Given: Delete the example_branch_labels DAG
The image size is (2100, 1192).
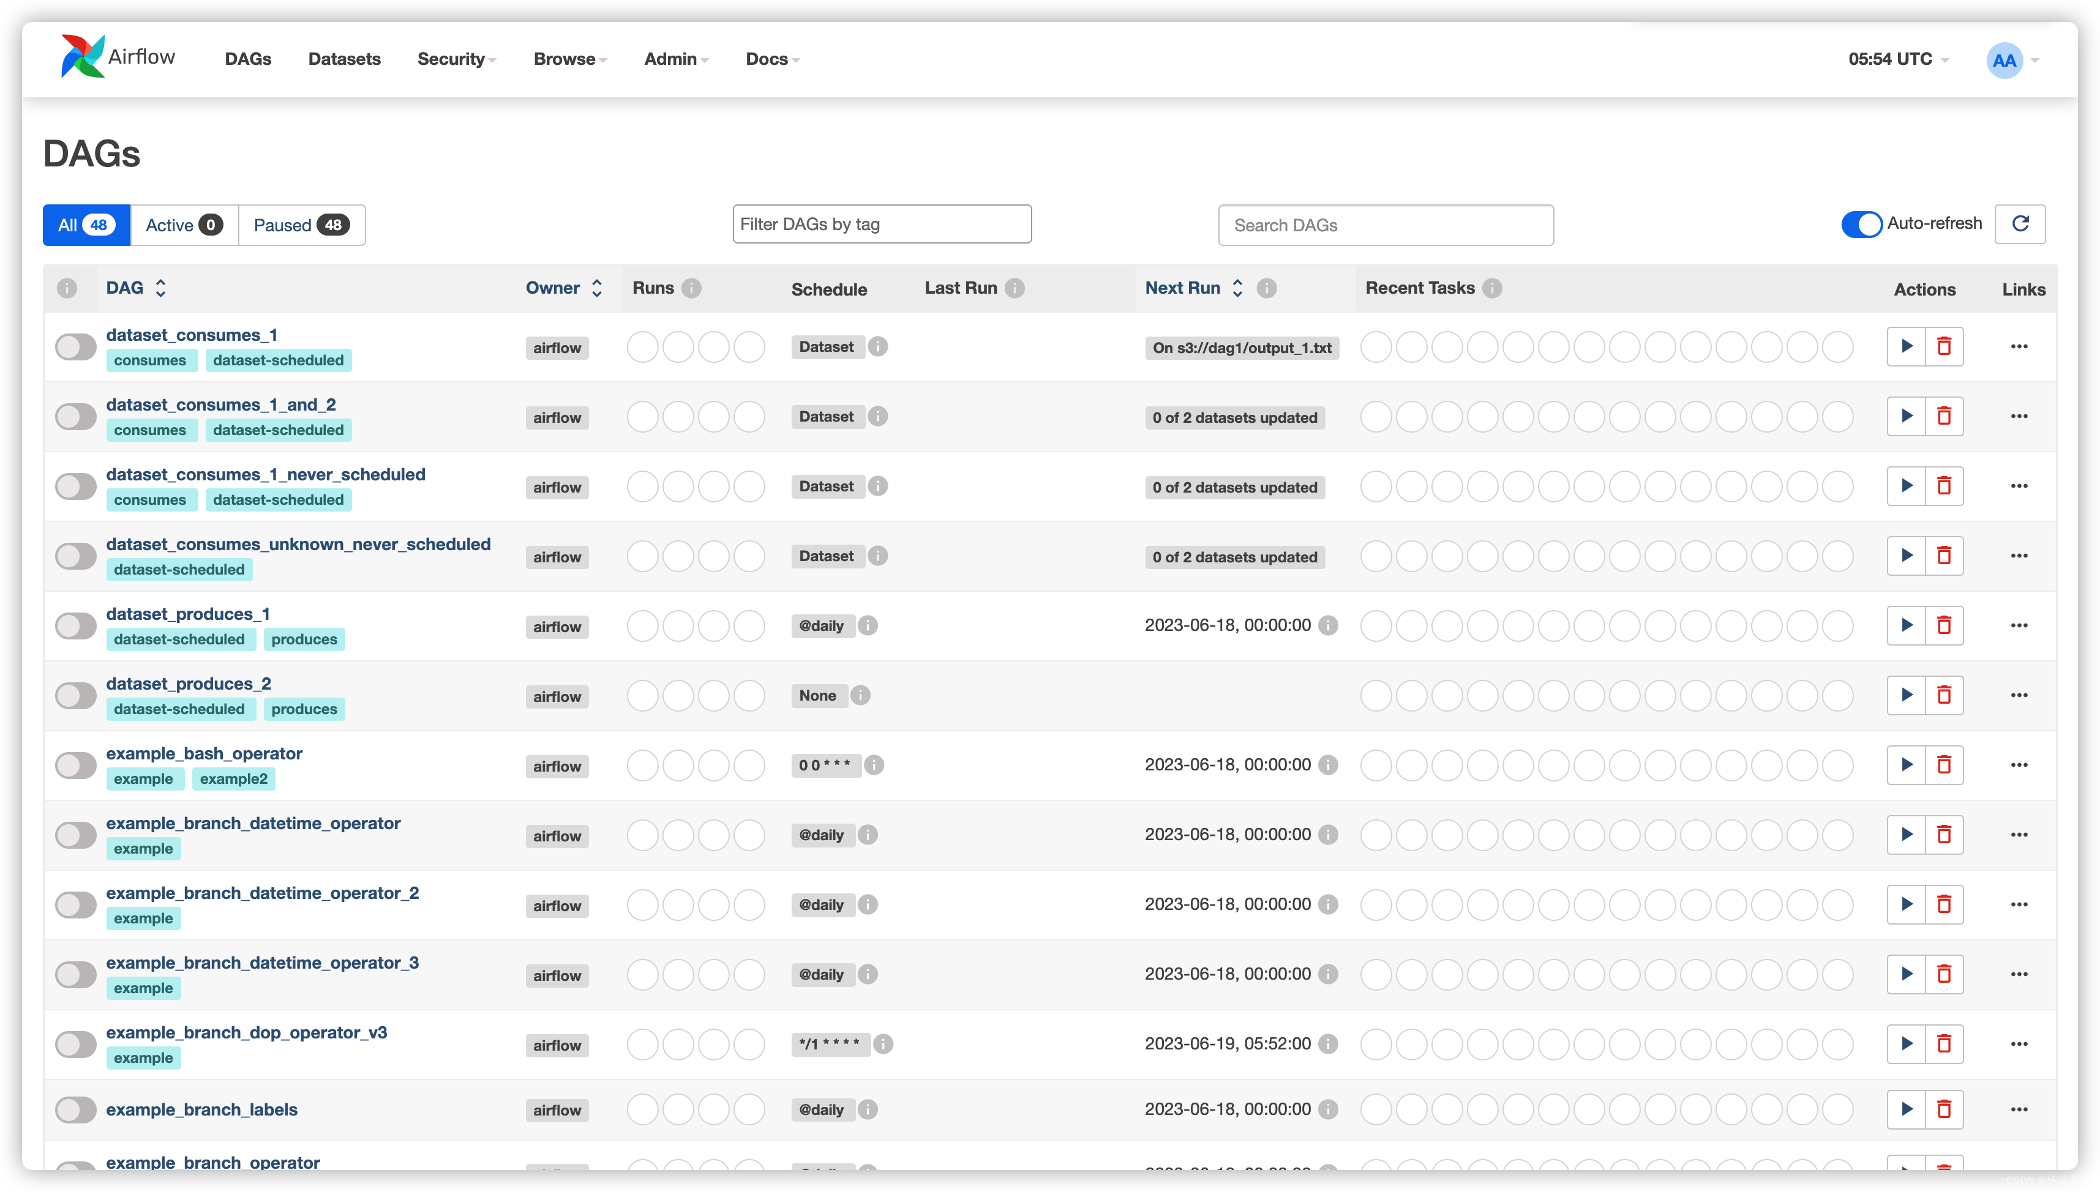Looking at the screenshot, I should 1943,1109.
